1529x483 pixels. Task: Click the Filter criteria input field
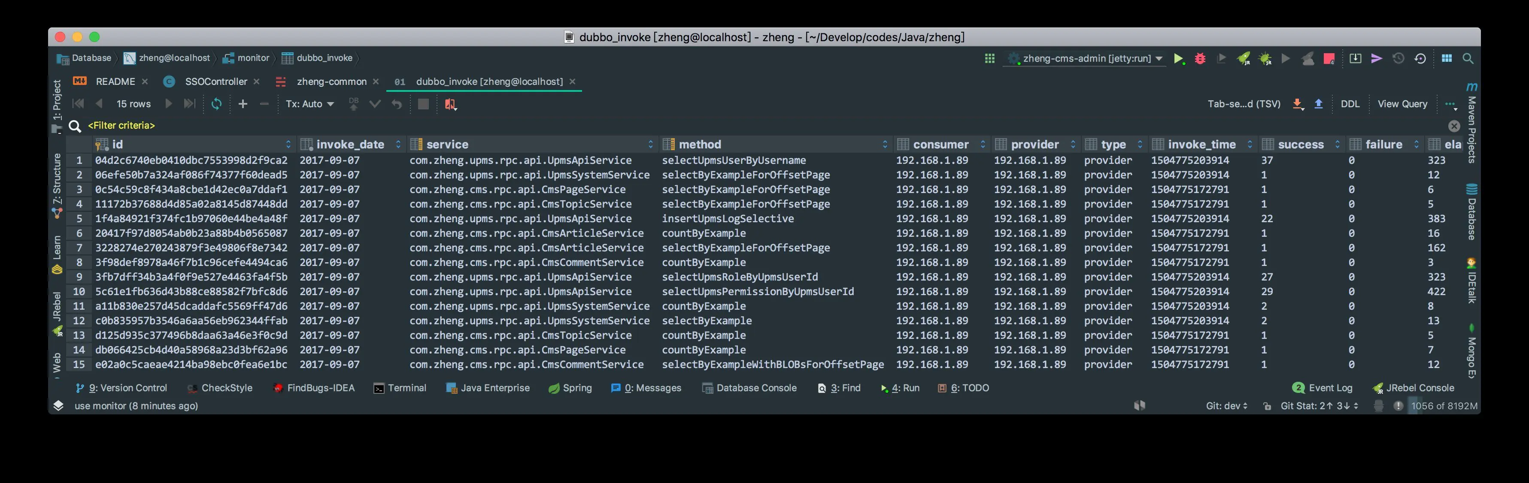(121, 125)
